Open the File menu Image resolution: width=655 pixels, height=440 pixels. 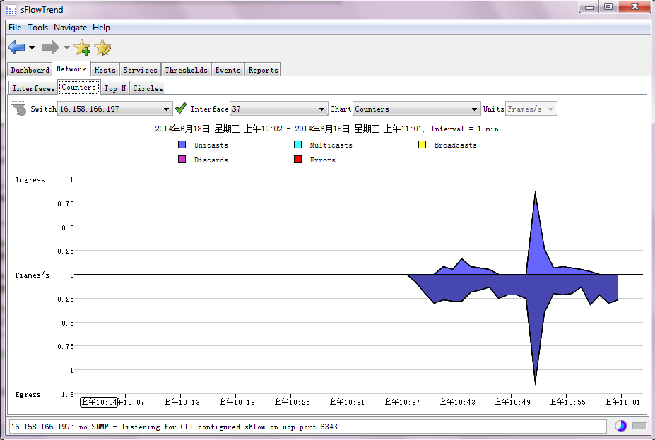[15, 28]
